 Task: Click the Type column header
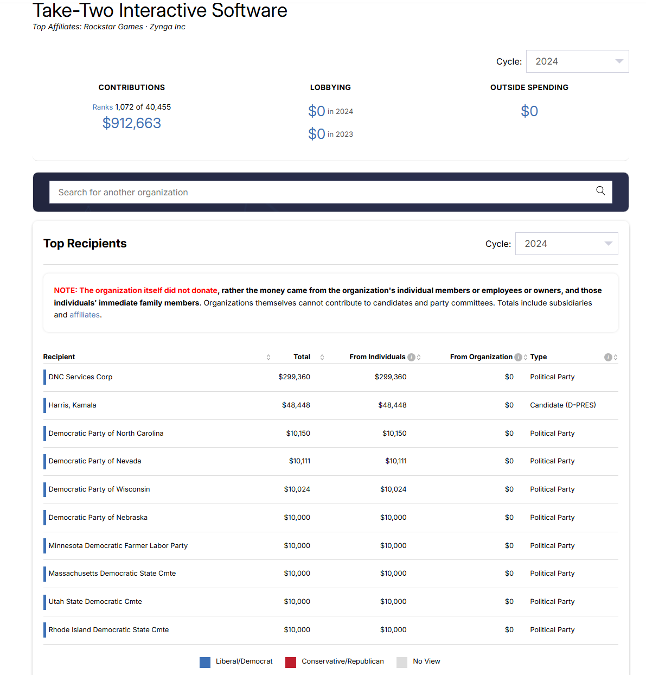(x=539, y=357)
